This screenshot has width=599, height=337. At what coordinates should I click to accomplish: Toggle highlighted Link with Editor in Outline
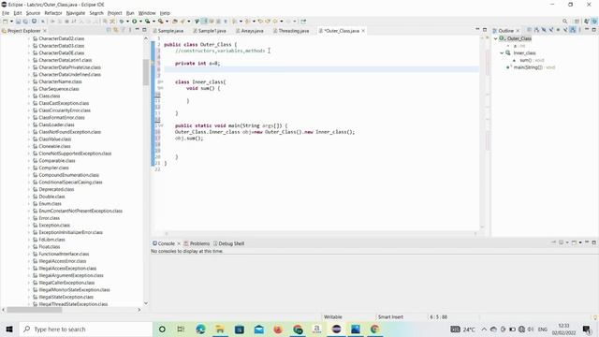tap(572, 30)
